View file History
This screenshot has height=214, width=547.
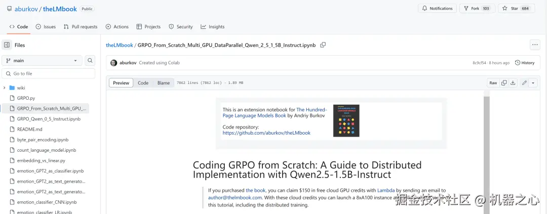(525, 63)
